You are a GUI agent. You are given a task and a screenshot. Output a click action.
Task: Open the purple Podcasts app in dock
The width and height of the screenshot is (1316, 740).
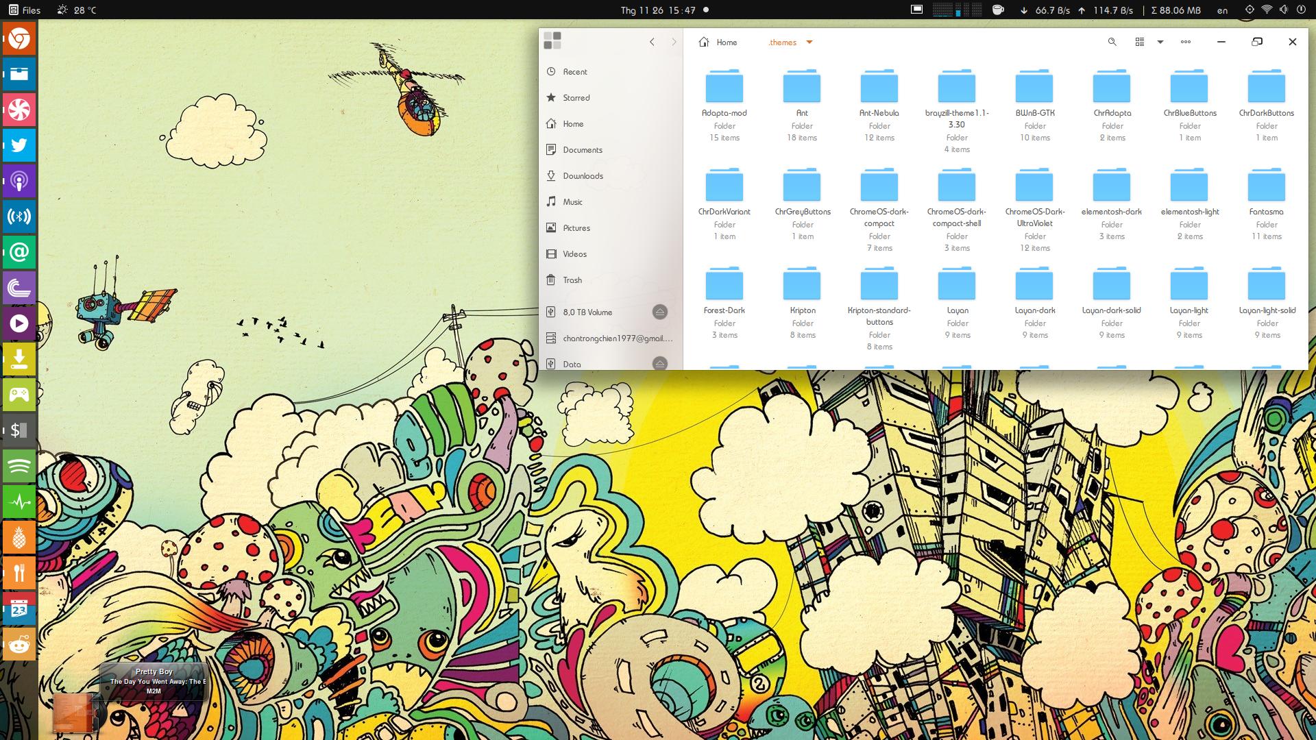pyautogui.click(x=19, y=181)
